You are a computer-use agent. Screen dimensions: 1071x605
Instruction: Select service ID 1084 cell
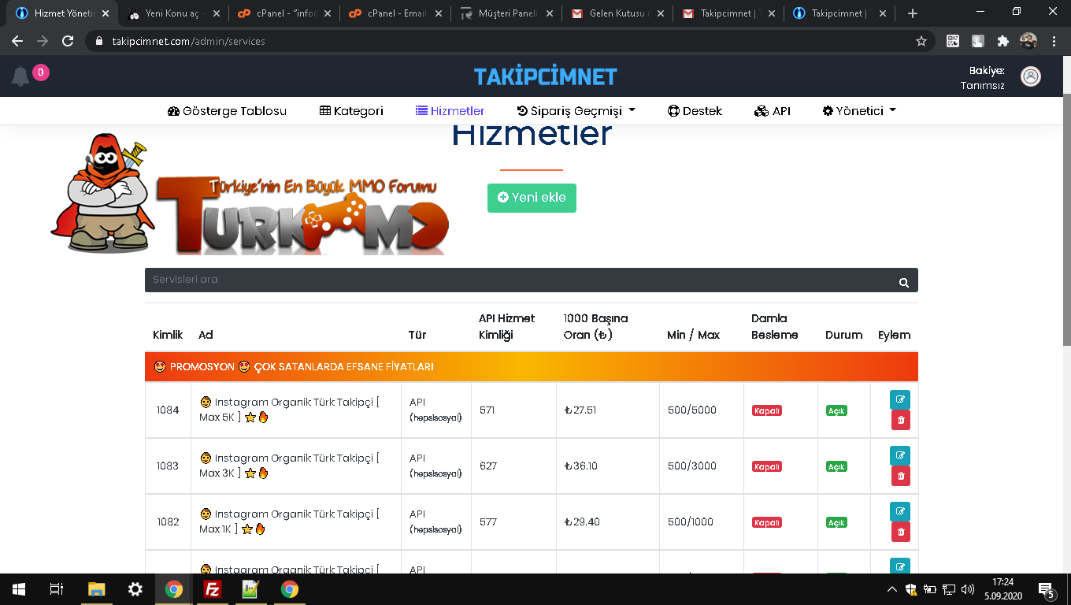pos(168,410)
